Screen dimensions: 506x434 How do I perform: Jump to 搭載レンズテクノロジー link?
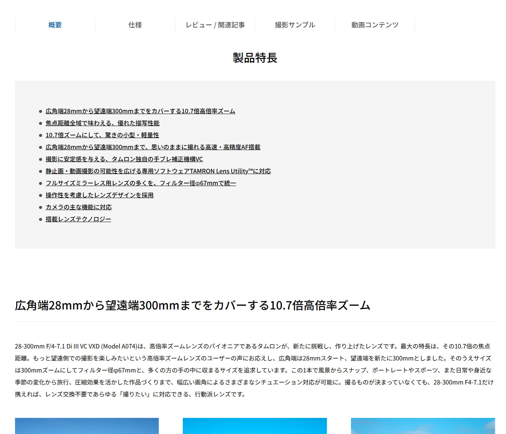[x=78, y=219]
